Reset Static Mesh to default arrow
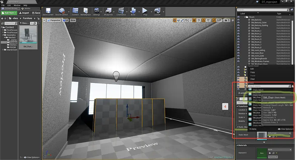This screenshot has height=160, width=297. tap(277, 137)
